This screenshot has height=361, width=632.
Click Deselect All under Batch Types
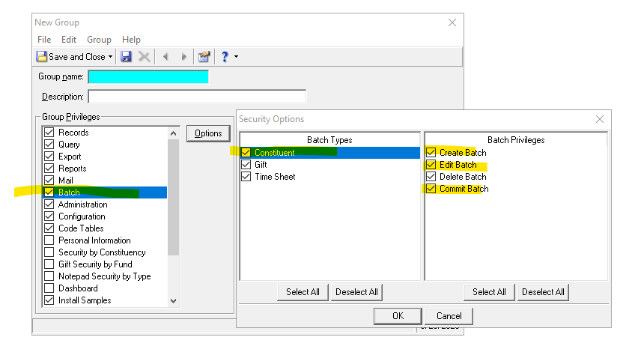tap(356, 292)
